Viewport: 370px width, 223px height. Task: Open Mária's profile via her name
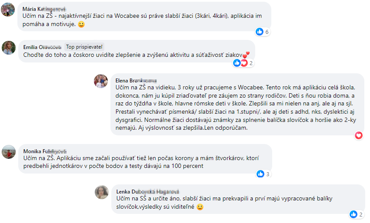point(44,9)
